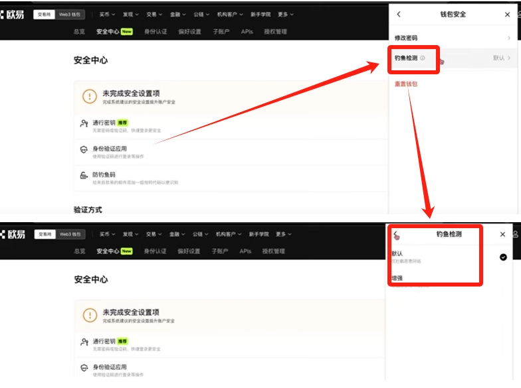Open the APIs tab in lower screenshot
Image resolution: width=521 pixels, height=388 pixels.
pos(245,251)
